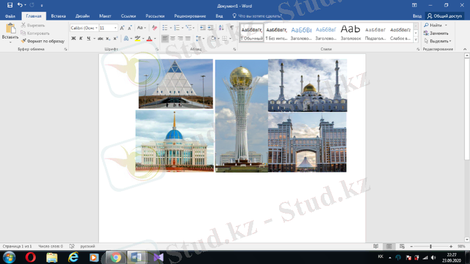Toggle Bold (Ж) formatting
The image size is (470, 264).
[73, 39]
